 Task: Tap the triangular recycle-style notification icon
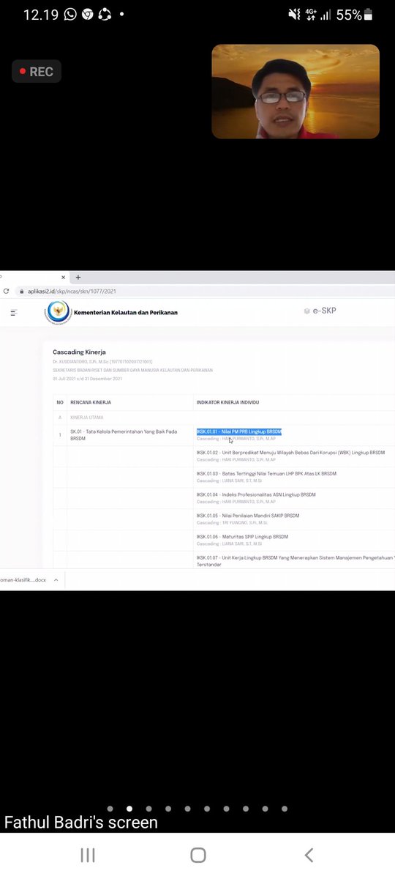click(x=105, y=14)
